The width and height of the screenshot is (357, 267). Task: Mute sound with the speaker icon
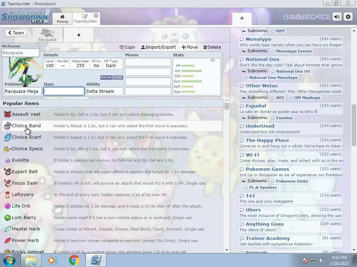click(x=337, y=17)
